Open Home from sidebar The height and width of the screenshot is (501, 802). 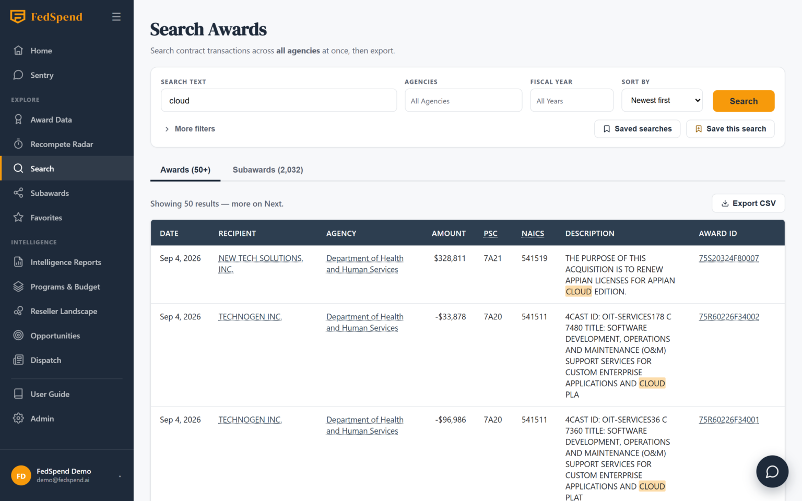point(67,51)
